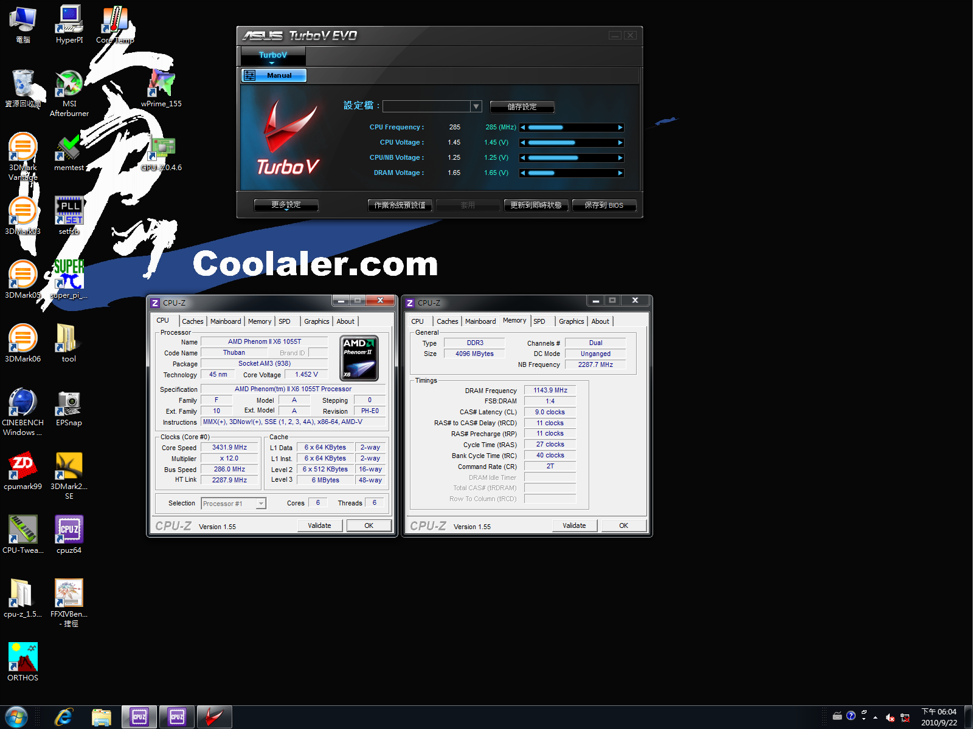Viewport: 973px width, 729px height.
Task: Adjust the DRAM Voltage slider
Action: pos(572,173)
